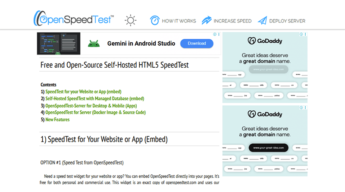The width and height of the screenshot is (345, 192).
Task: Open the ad options dots on Gemini banner
Action: pos(219,34)
